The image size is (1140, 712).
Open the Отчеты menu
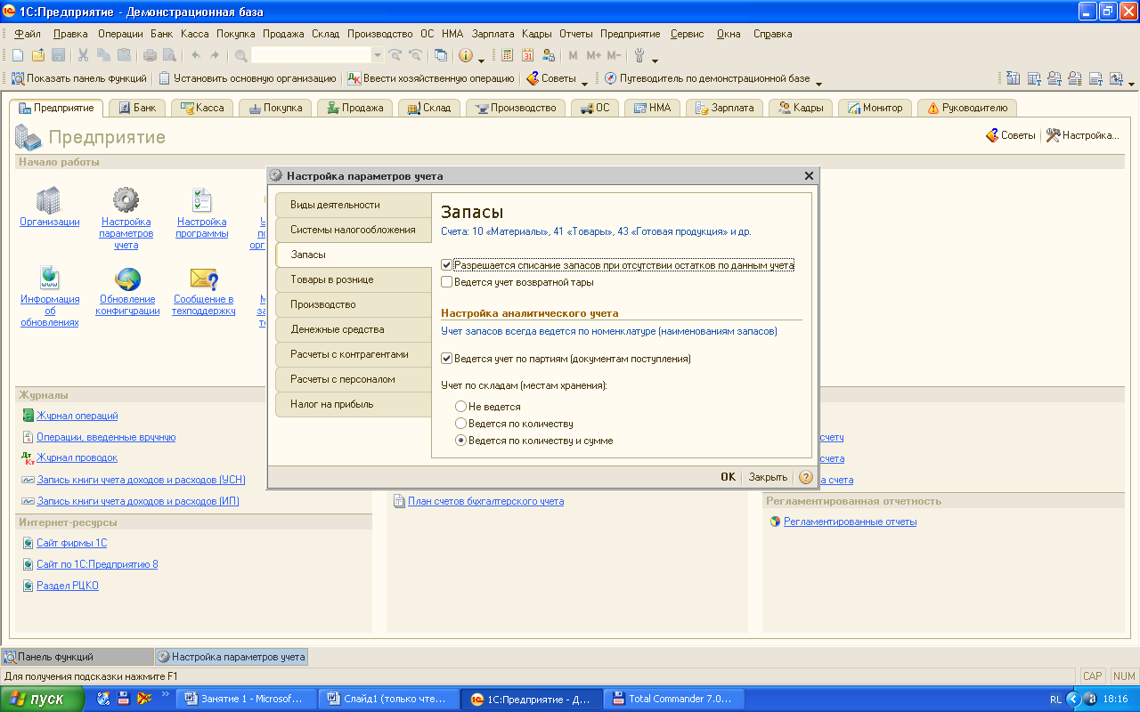tap(576, 34)
